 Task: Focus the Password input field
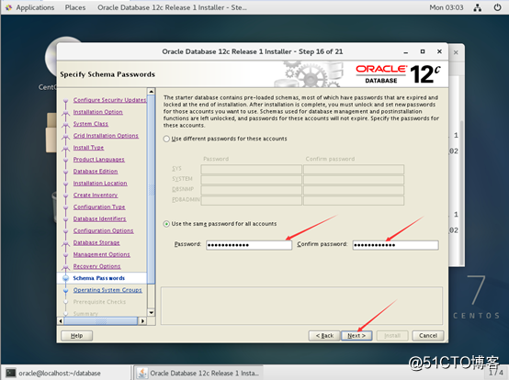[249, 245]
